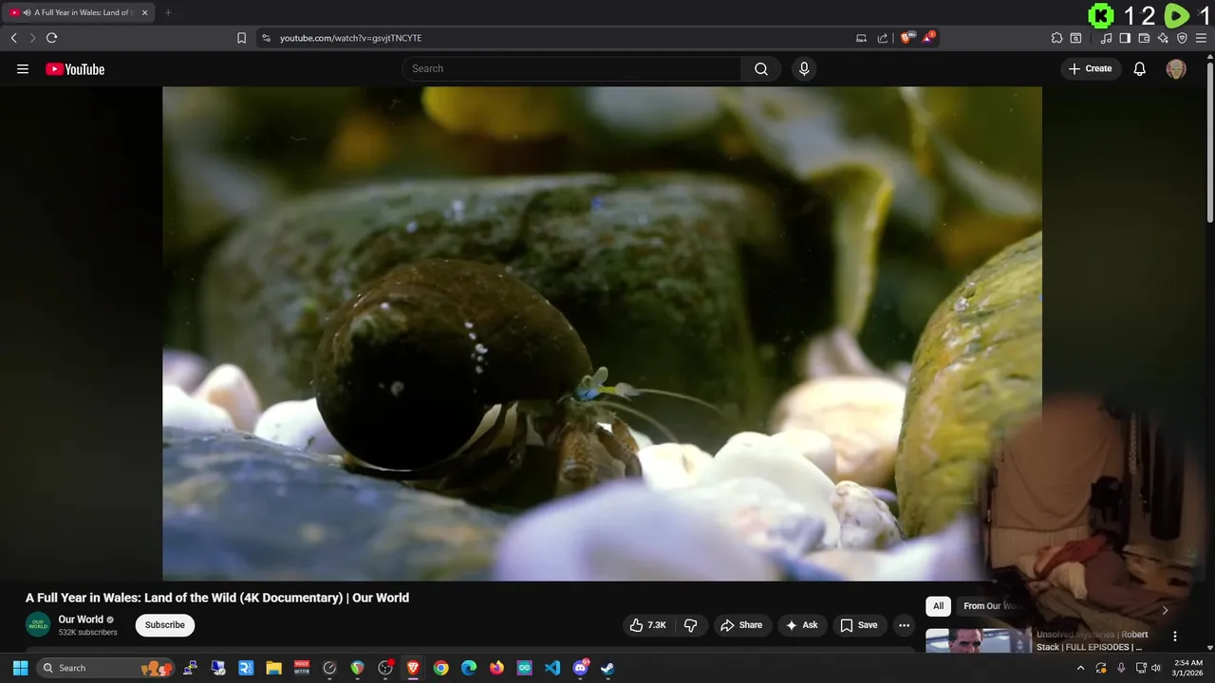Click the YouTube search input field

[571, 68]
